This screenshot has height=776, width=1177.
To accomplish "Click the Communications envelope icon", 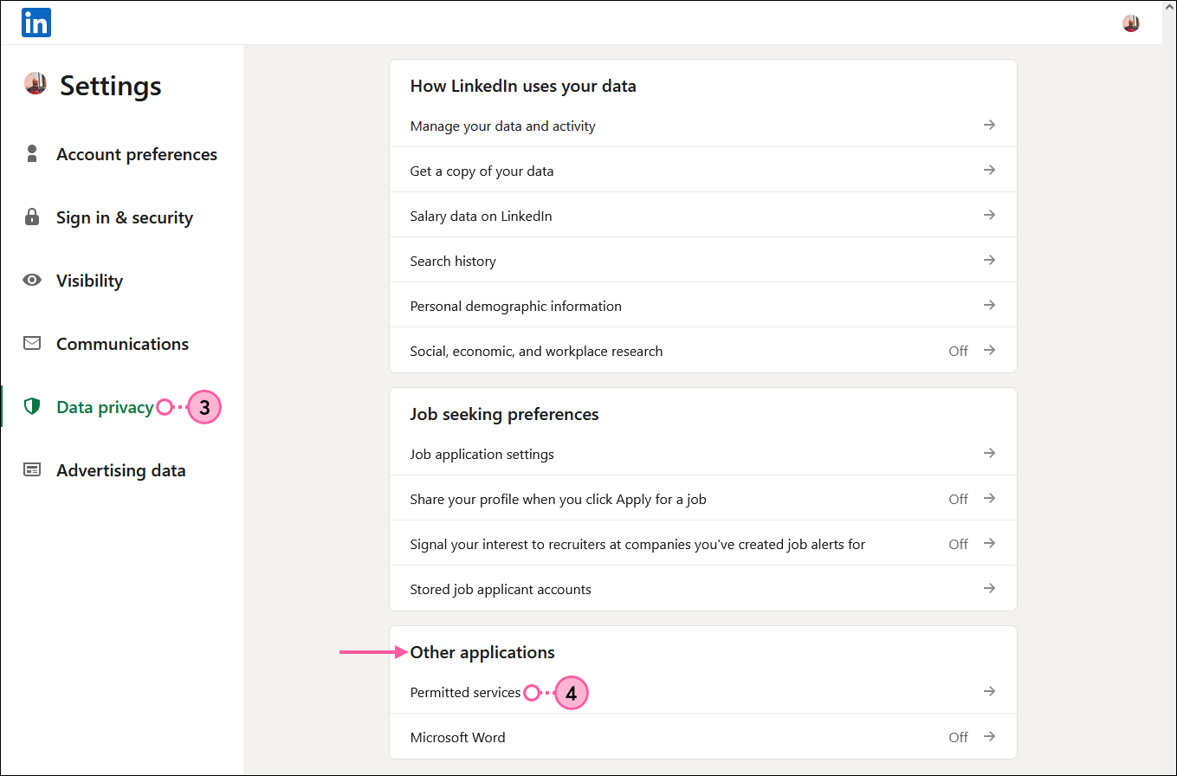I will coord(32,343).
